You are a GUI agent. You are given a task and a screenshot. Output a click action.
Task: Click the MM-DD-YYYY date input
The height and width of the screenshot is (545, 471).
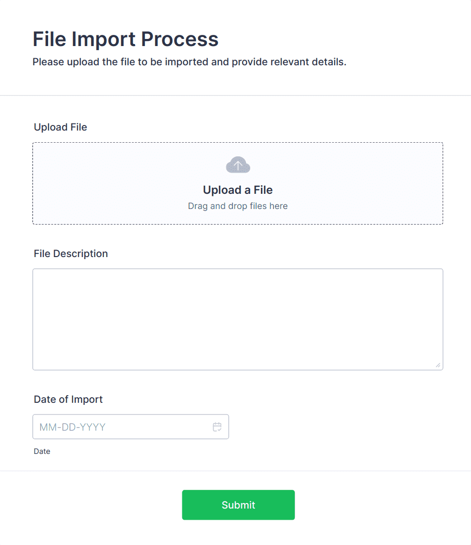tap(101, 427)
